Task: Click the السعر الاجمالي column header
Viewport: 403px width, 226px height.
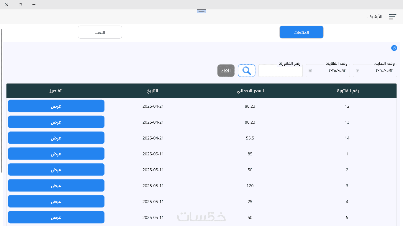Action: [250, 91]
